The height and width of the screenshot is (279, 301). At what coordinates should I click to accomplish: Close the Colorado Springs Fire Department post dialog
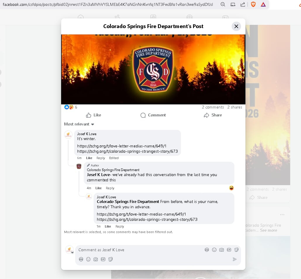[236, 26]
